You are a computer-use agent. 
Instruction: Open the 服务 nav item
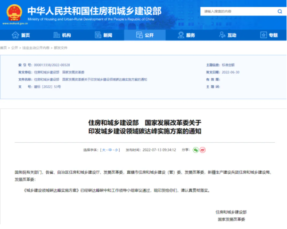[186, 35]
